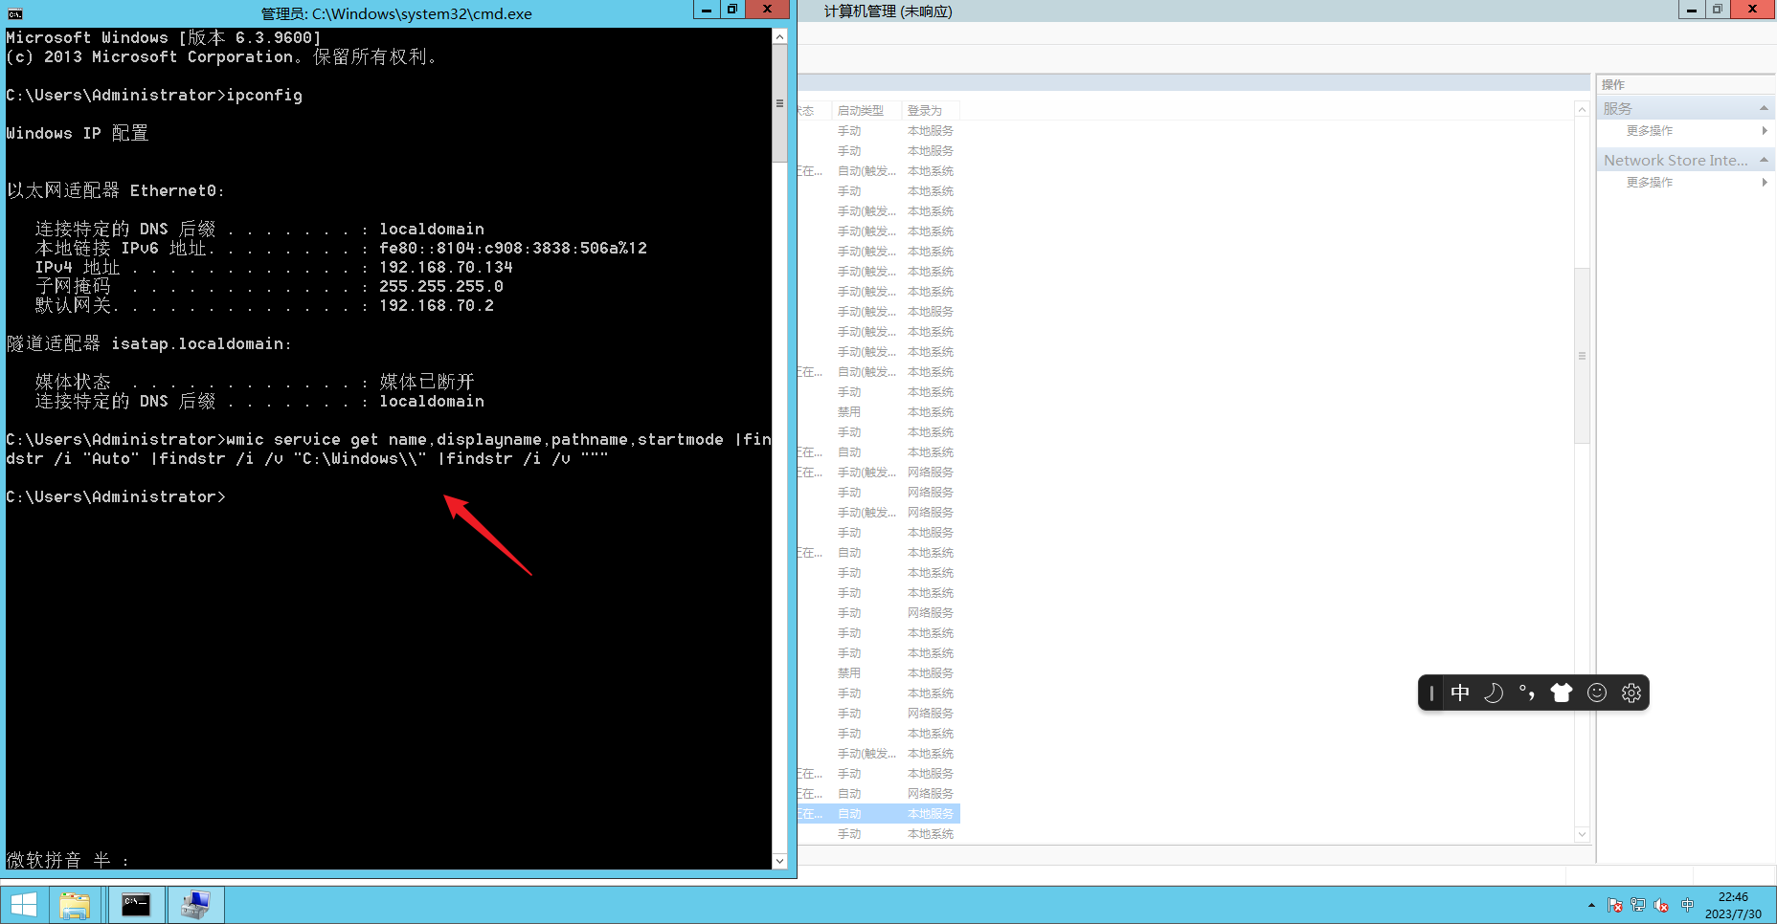Click the IPv4 address 192.168.70.134 in cmd
Image resolution: width=1777 pixels, height=924 pixels.
point(446,267)
